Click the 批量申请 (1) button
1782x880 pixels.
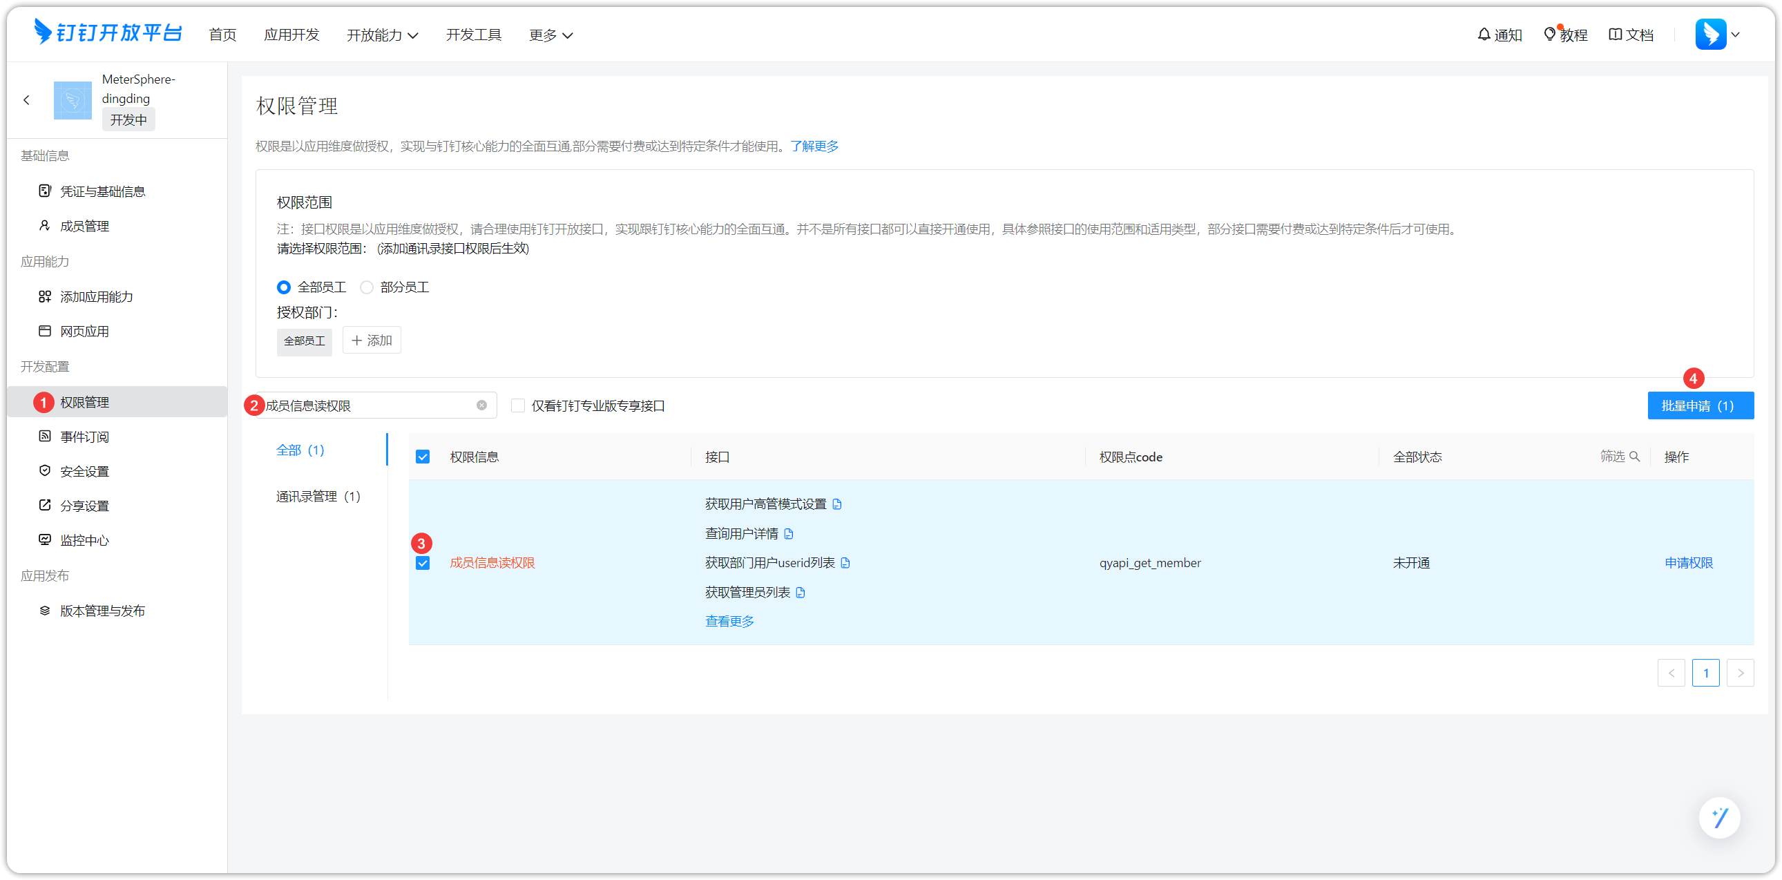pyautogui.click(x=1700, y=405)
